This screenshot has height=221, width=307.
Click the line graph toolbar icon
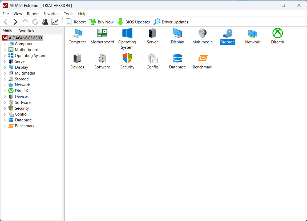point(55,22)
